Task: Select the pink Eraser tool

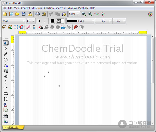Action: (28, 27)
